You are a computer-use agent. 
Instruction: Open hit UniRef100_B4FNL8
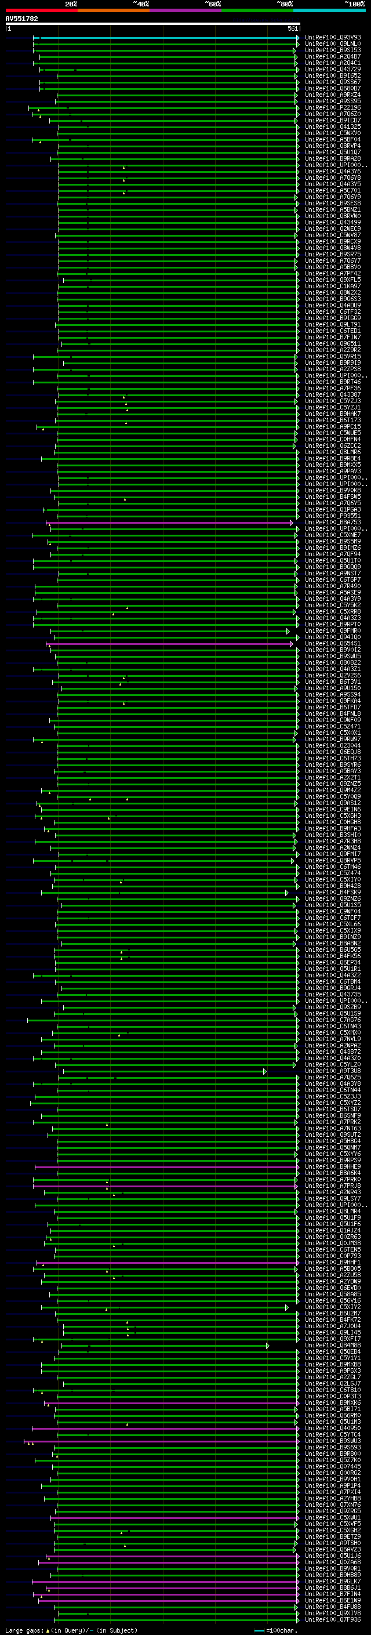coord(333,714)
